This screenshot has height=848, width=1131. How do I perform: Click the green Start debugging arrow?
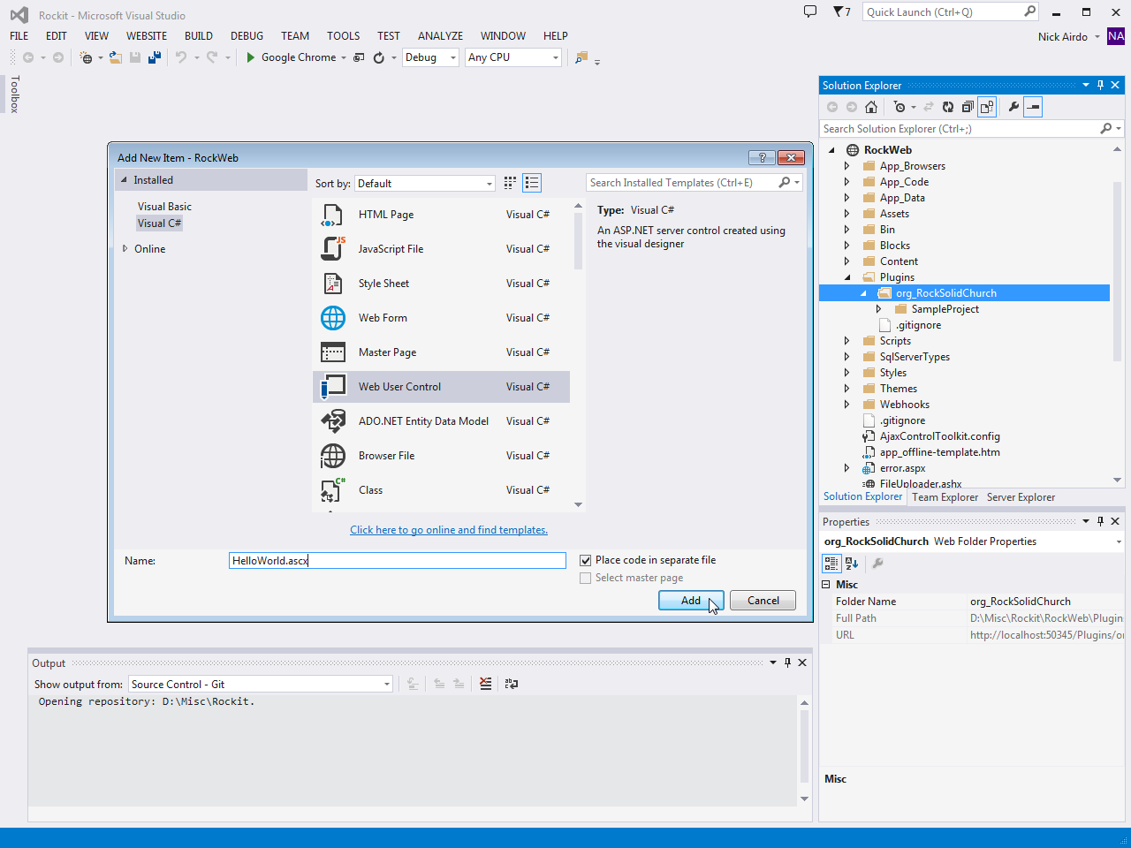[x=251, y=57]
